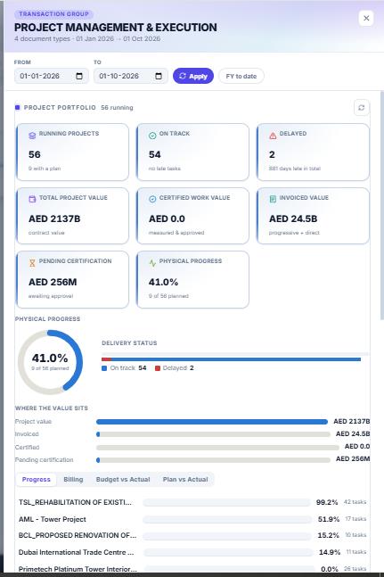Screen dimensions: 384x577
Task: Select AML - Tower Project row
Action: [x=192, y=519]
